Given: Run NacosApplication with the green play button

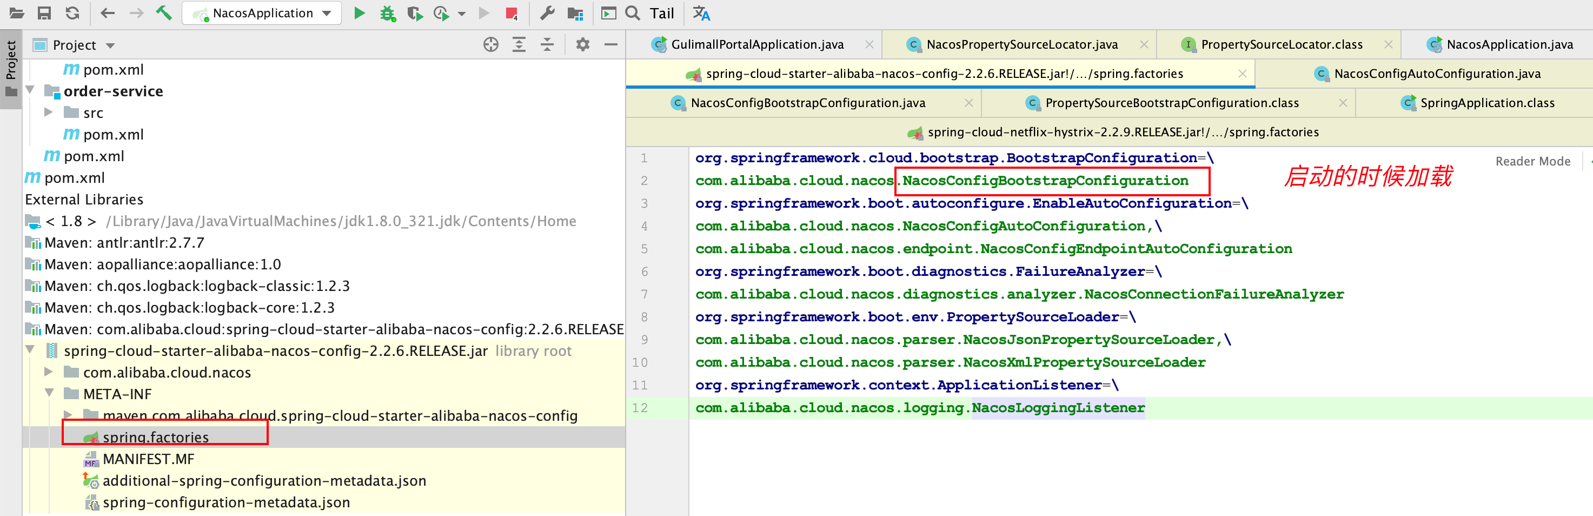Looking at the screenshot, I should pos(359,13).
